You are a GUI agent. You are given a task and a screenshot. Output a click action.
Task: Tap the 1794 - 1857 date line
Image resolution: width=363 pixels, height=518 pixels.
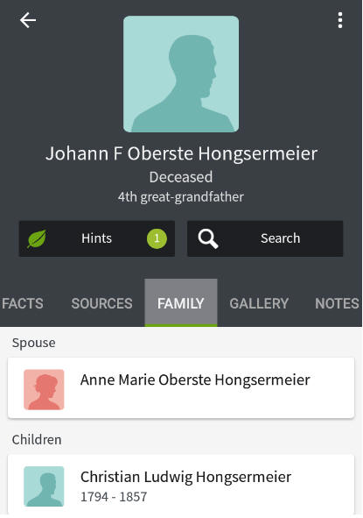tap(114, 497)
